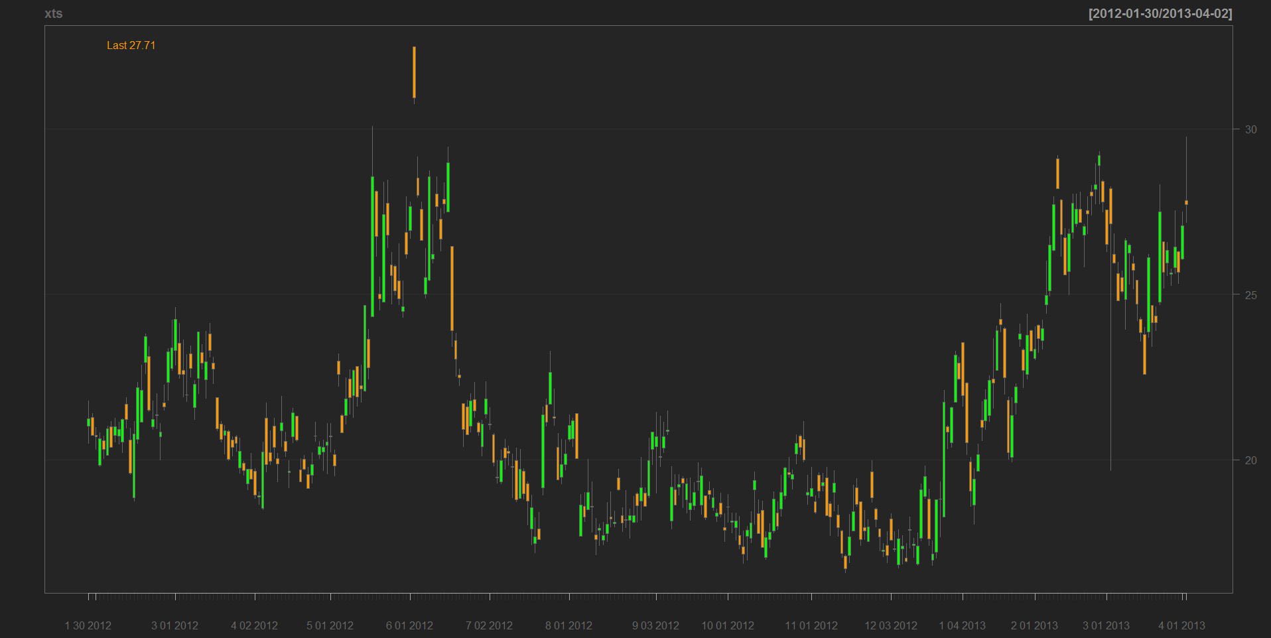Click the 30 price axis label
This screenshot has width=1271, height=638.
(1250, 129)
